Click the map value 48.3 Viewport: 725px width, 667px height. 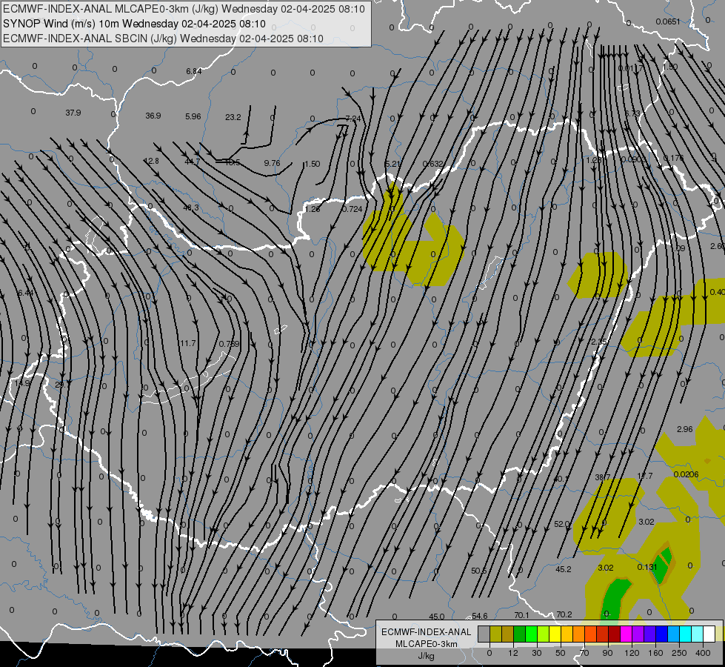[191, 208]
